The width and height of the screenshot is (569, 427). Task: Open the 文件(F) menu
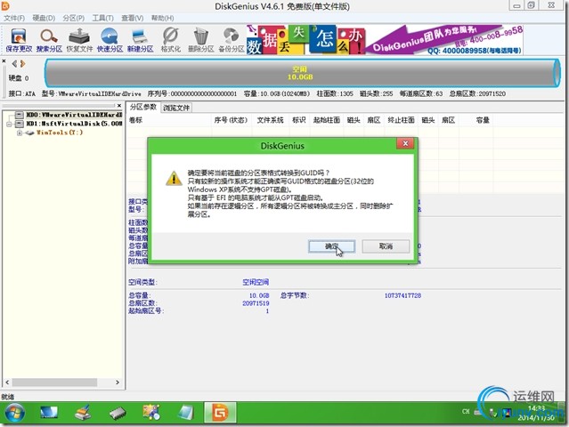coord(14,18)
